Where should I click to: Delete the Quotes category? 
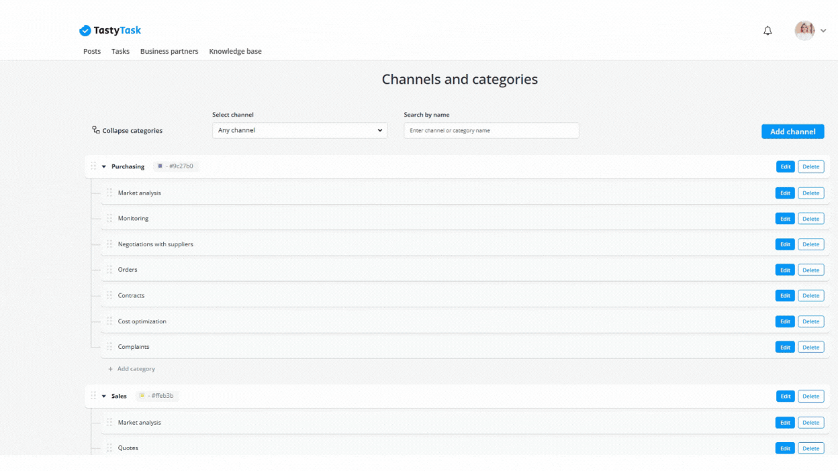click(810, 448)
